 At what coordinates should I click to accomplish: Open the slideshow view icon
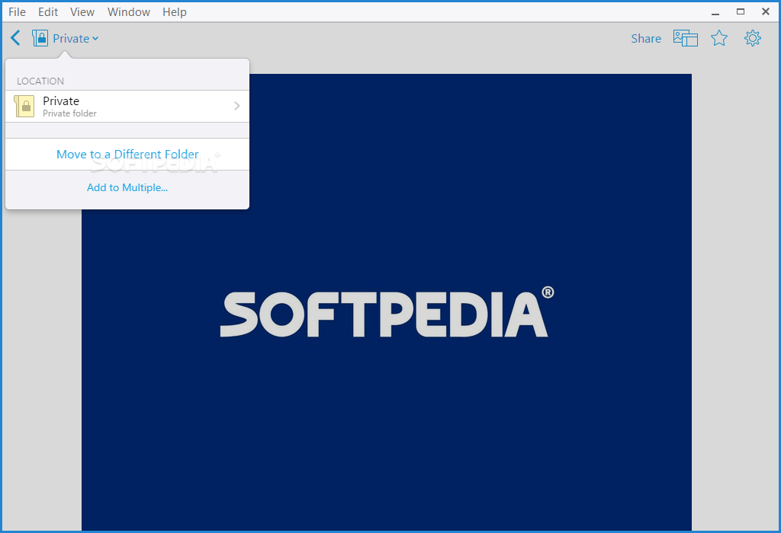pos(686,38)
